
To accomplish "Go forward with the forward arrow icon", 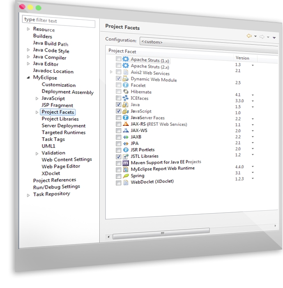I will (x=262, y=37).
